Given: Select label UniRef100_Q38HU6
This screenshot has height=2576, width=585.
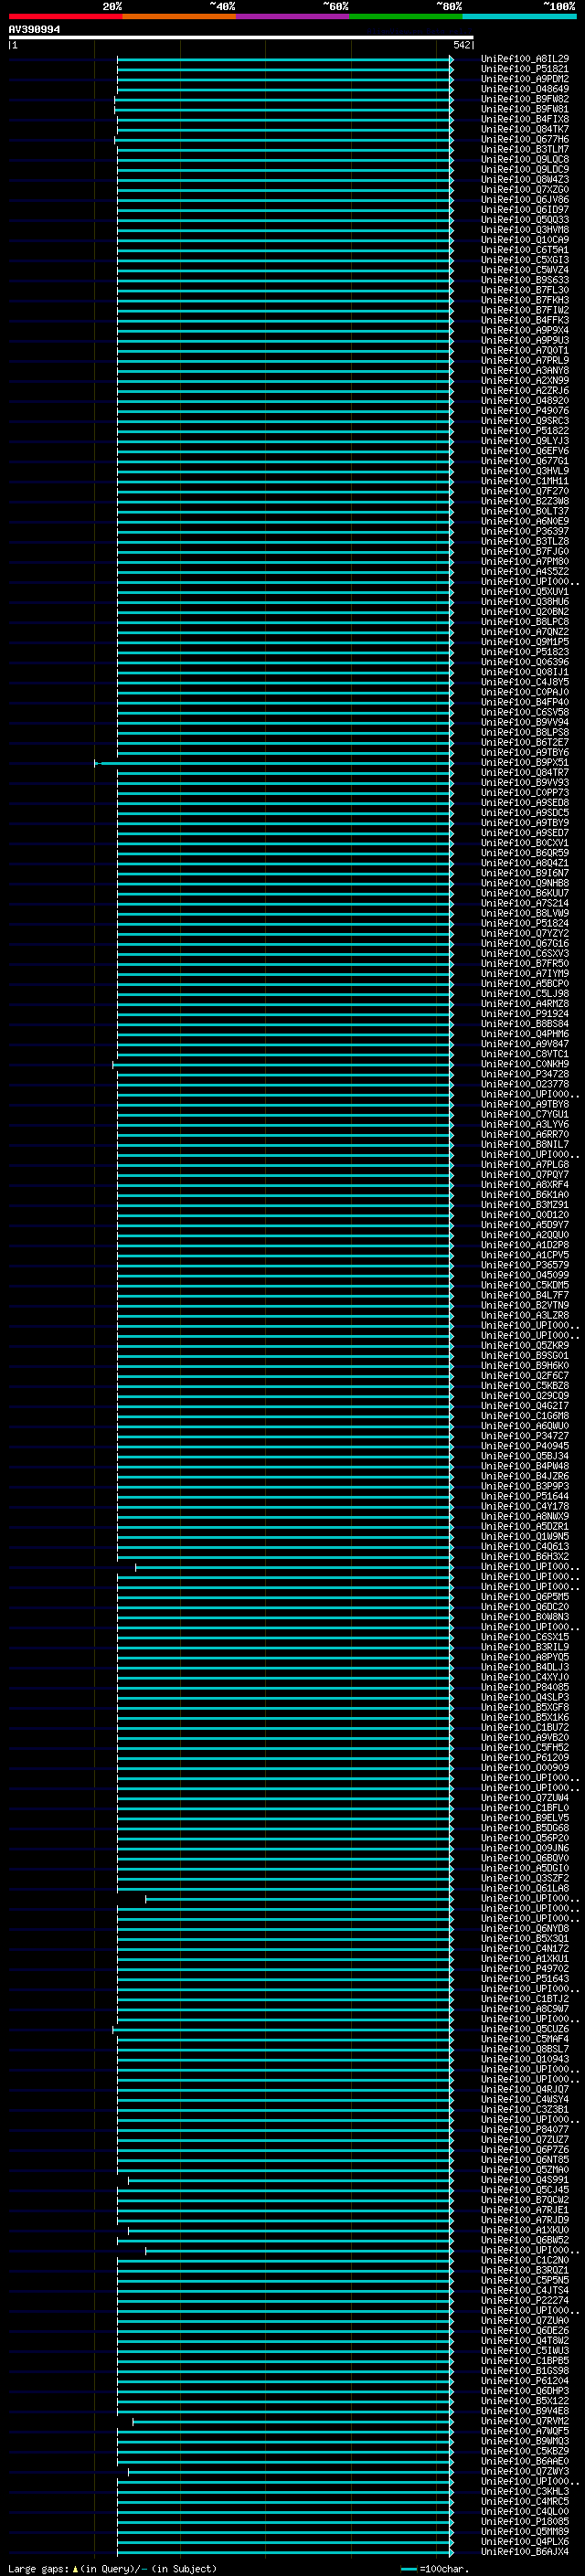Looking at the screenshot, I should (x=525, y=602).
